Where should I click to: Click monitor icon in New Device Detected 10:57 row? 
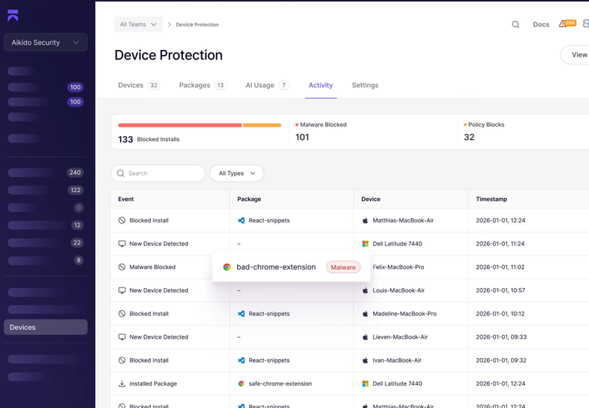pyautogui.click(x=122, y=290)
